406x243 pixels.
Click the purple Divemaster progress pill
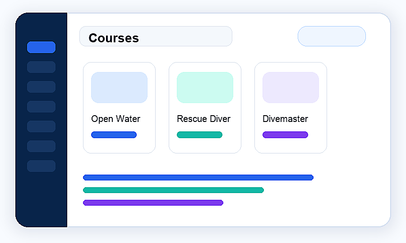tap(286, 135)
